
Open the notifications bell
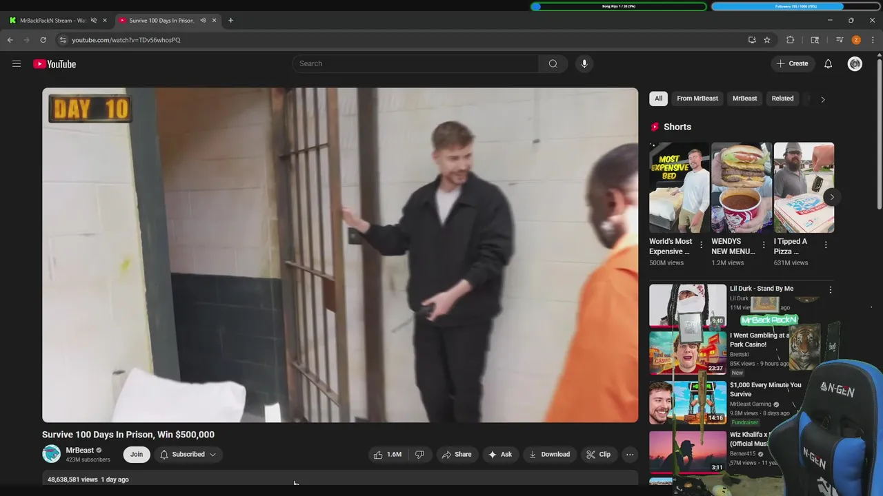829,63
